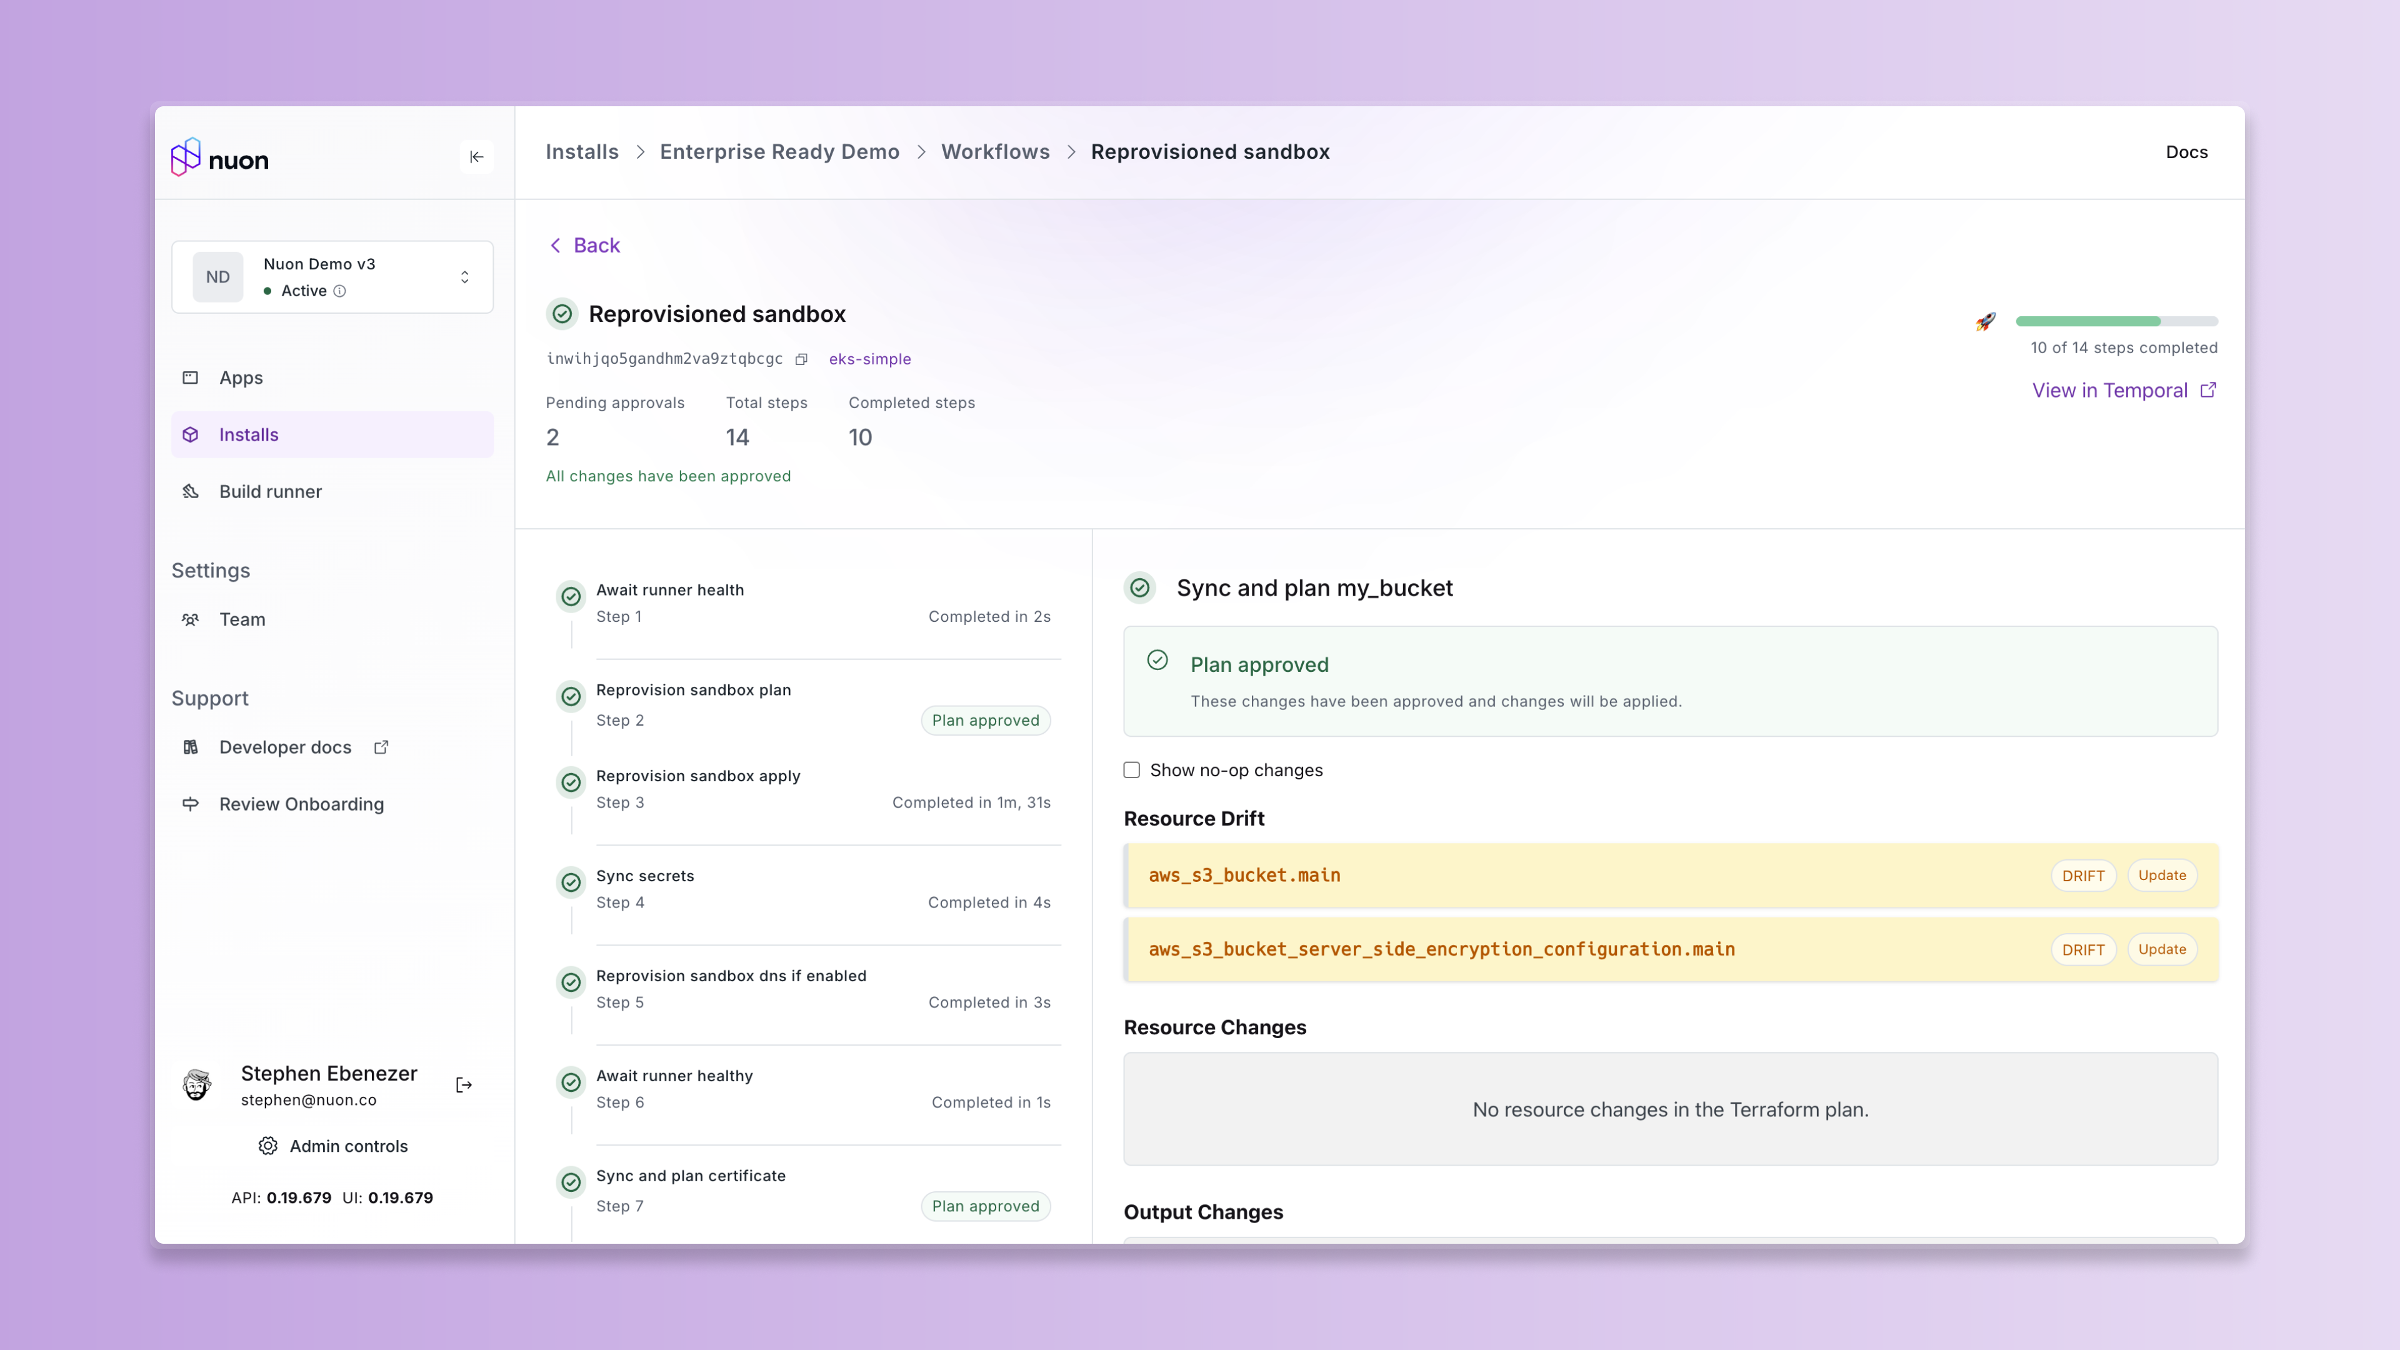Click the info icon beside Active status
2400x1350 pixels.
pos(340,291)
